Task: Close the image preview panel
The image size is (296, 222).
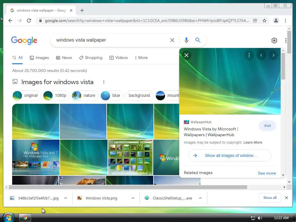Action: tap(186, 55)
